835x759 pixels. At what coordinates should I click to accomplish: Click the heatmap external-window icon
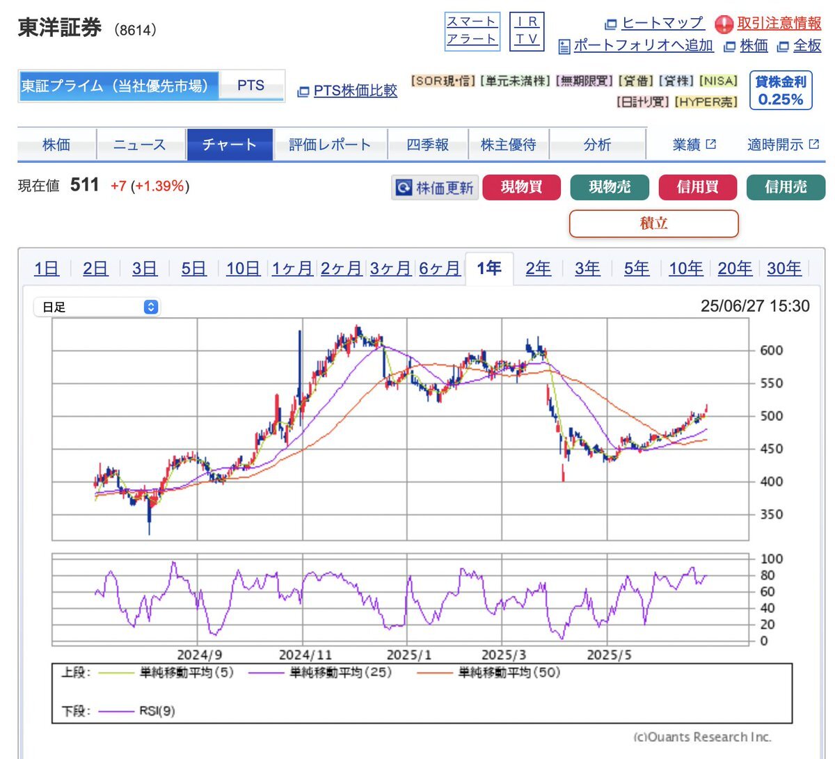pyautogui.click(x=611, y=24)
